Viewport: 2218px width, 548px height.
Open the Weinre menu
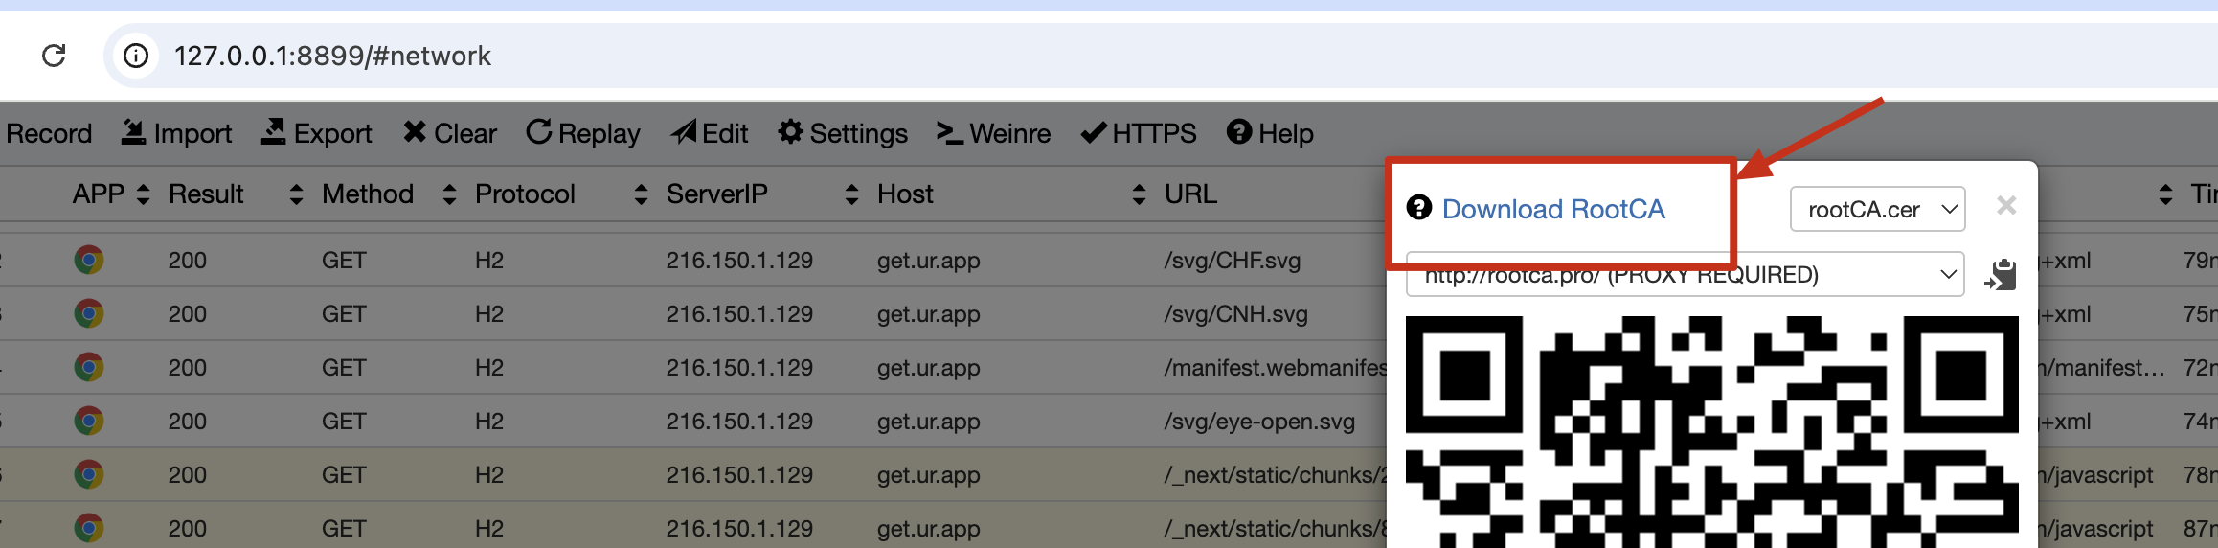click(993, 133)
